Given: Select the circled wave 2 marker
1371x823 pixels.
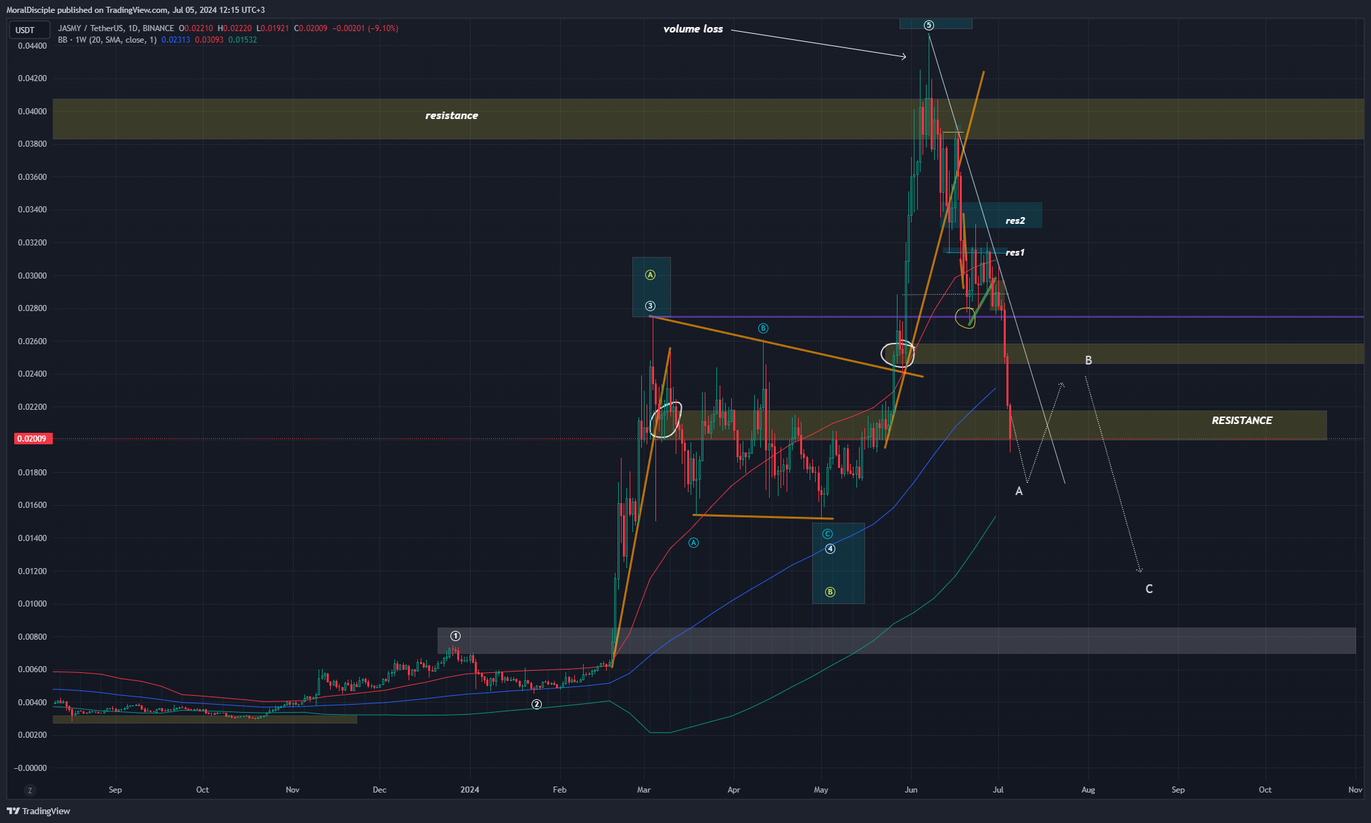Looking at the screenshot, I should coord(536,704).
